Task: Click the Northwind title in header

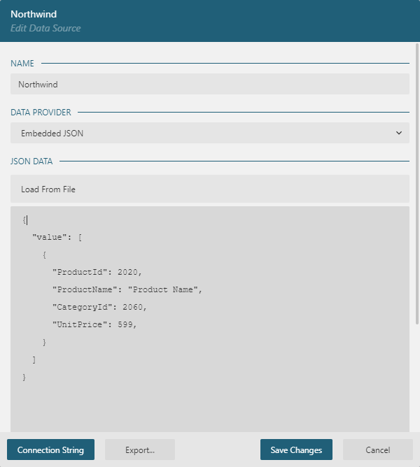Action: (x=34, y=14)
